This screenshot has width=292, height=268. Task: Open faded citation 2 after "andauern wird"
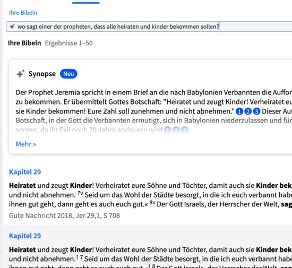[176, 129]
